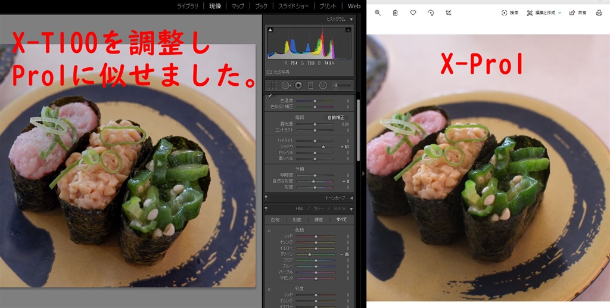
Task: Check the 元の写真 checkbox
Action: tap(269, 72)
